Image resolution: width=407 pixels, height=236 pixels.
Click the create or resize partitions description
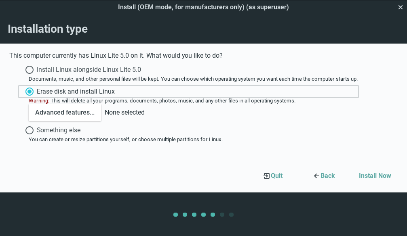pos(125,140)
